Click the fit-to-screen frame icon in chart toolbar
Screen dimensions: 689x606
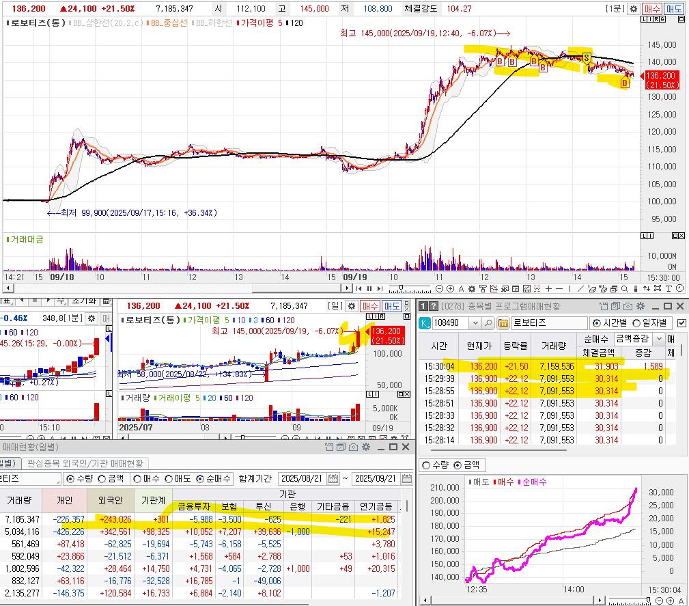tap(658, 288)
